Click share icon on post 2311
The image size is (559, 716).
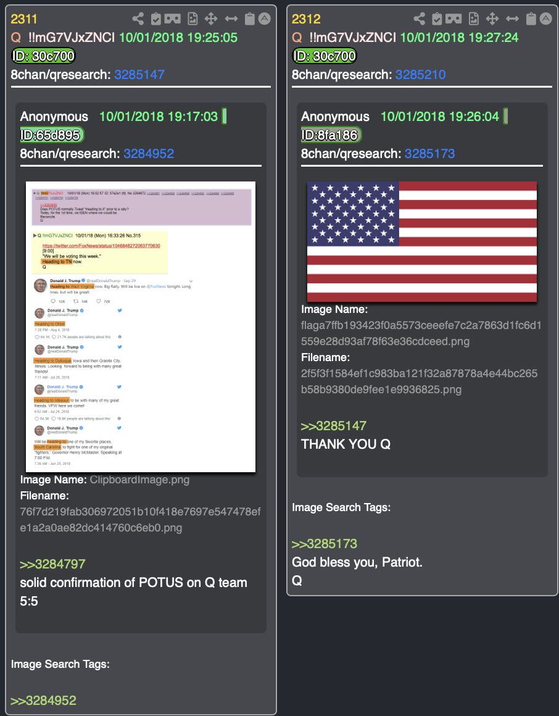point(138,19)
